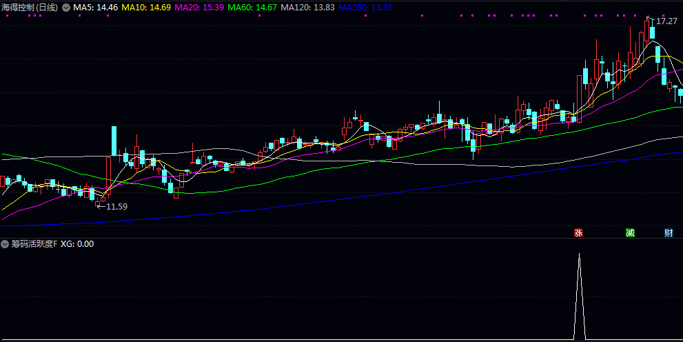
Task: Click the 17.27 highest price label
Action: pyautogui.click(x=666, y=21)
